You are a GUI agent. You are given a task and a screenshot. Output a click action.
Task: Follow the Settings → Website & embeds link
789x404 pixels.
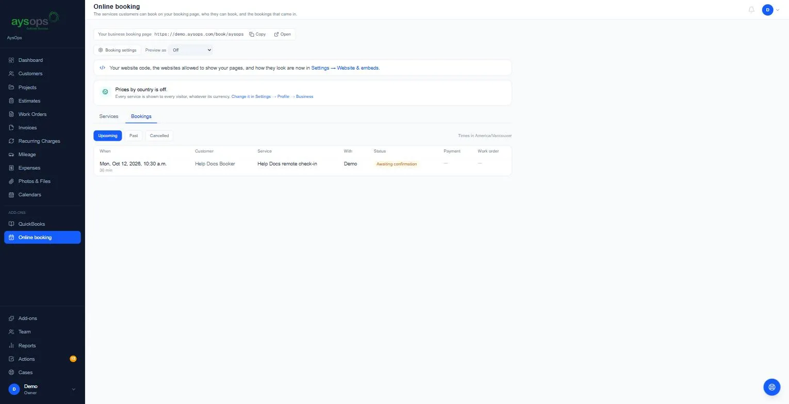[x=345, y=68]
